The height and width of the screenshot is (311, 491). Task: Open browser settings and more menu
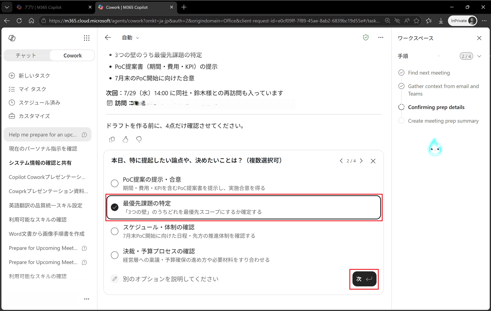(484, 21)
